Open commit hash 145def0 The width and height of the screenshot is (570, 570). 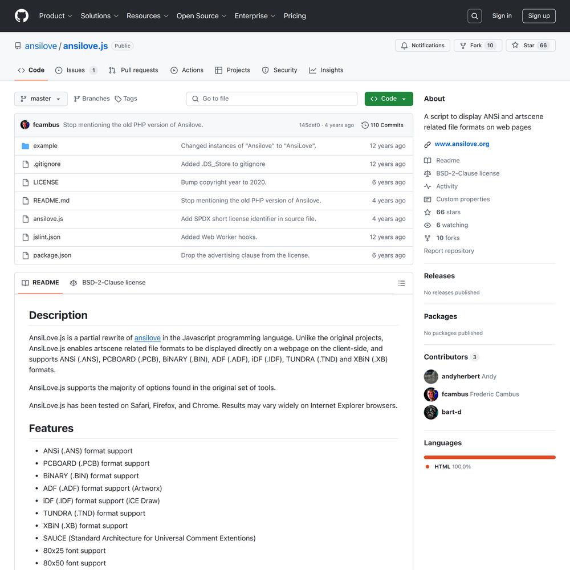pyautogui.click(x=310, y=125)
